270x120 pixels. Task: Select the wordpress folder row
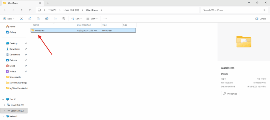83,30
